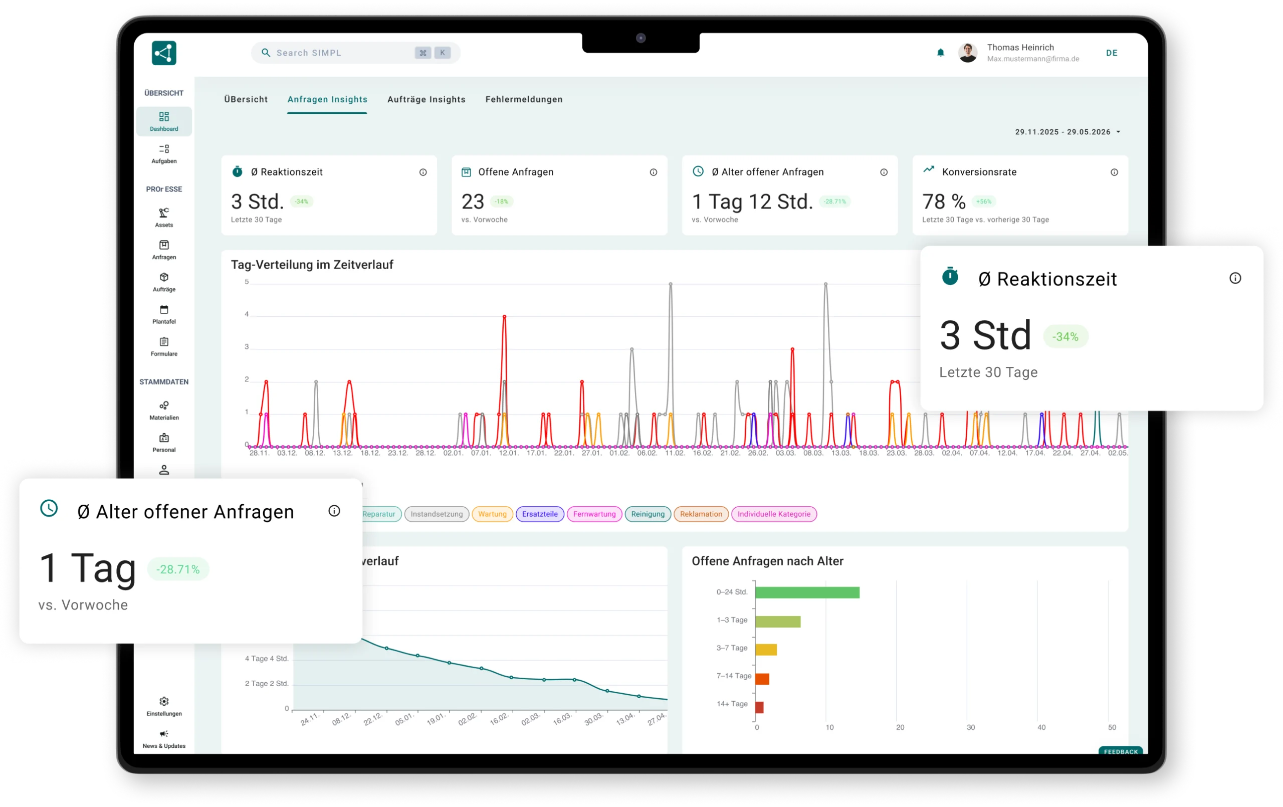
Task: Open Aufgaben in the sidebar
Action: 163,153
